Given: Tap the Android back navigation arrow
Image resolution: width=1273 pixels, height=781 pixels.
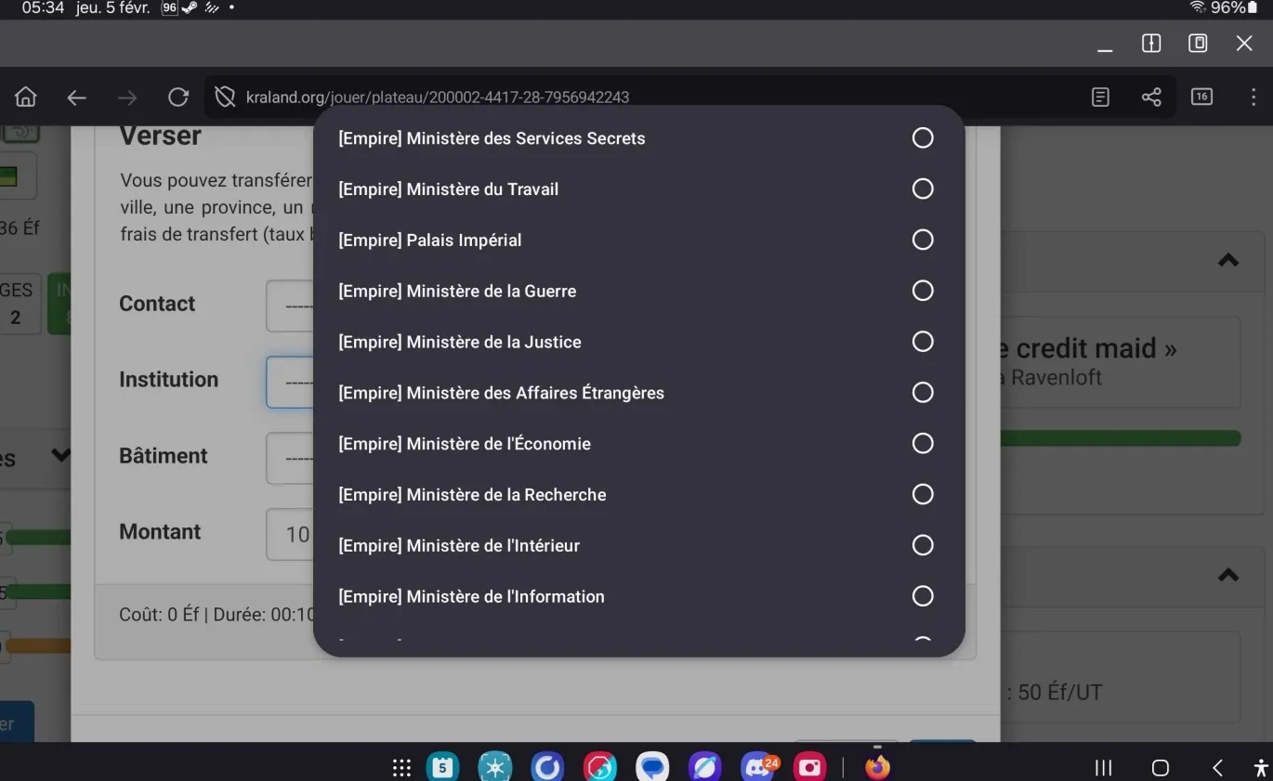Looking at the screenshot, I should pyautogui.click(x=1217, y=768).
